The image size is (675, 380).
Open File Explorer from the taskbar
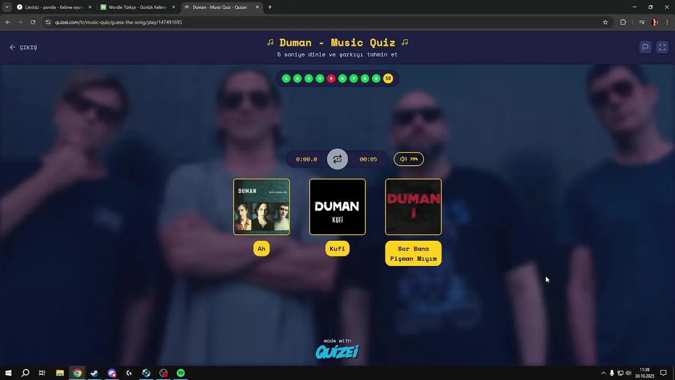click(x=60, y=373)
